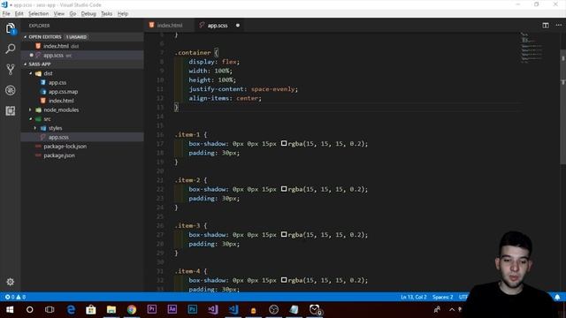Click the VS Code logo in title bar

4,4
